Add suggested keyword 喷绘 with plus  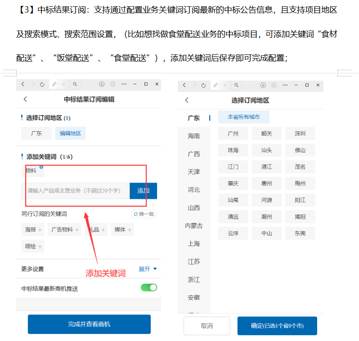pyautogui.click(x=40, y=246)
